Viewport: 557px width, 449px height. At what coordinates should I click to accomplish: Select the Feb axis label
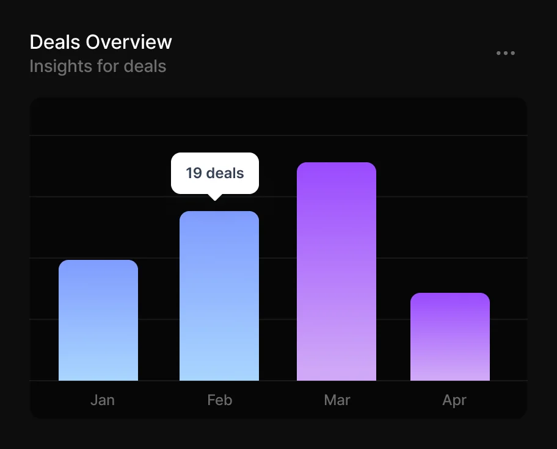pos(220,400)
